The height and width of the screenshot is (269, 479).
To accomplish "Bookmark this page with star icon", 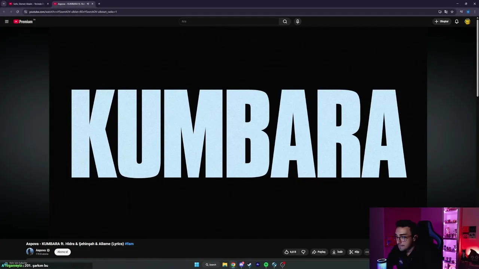I will click(452, 12).
